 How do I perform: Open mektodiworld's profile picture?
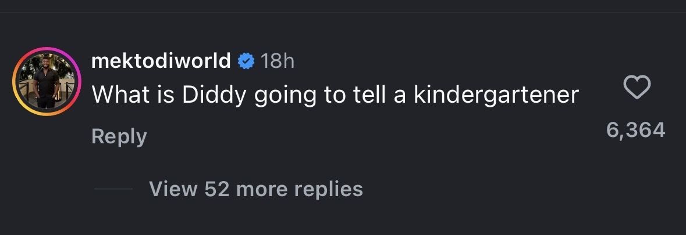pyautogui.click(x=47, y=81)
